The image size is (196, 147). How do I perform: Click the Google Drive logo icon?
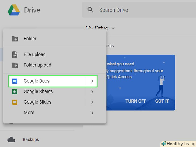14,10
